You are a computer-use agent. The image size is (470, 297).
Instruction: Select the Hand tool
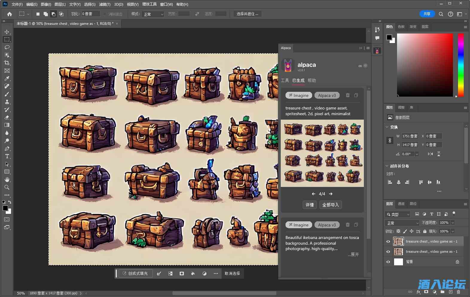[7, 179]
